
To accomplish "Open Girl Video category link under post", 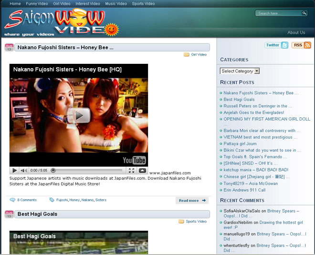I will 199,54.
